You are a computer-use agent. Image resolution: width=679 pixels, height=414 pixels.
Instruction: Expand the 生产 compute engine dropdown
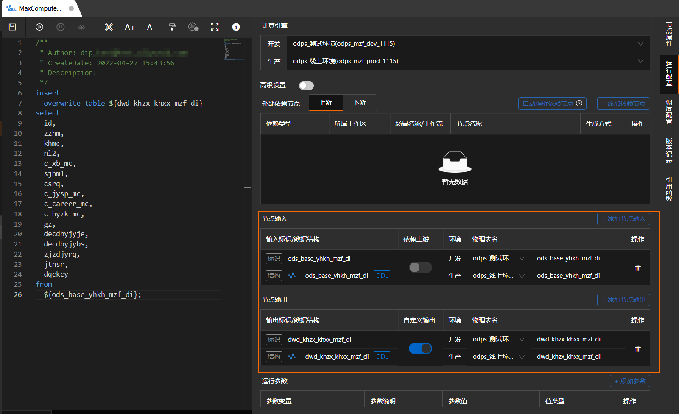point(640,62)
